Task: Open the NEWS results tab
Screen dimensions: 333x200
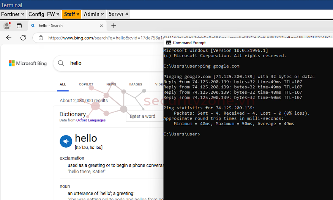Action: 111,85
